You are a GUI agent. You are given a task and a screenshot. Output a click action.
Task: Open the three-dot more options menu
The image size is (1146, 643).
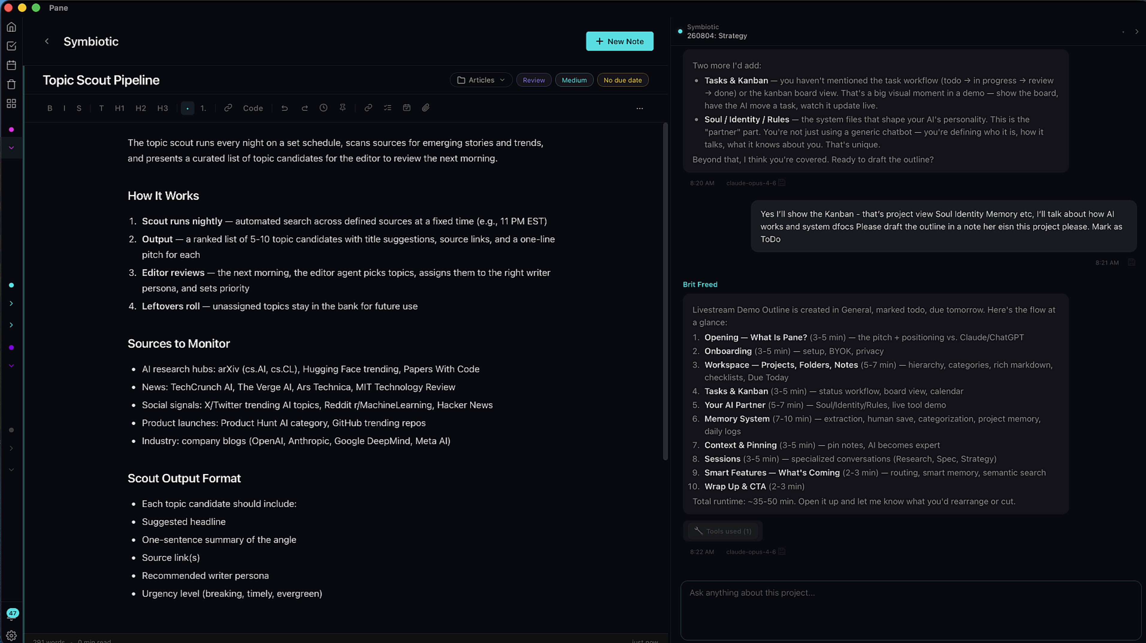[639, 108]
